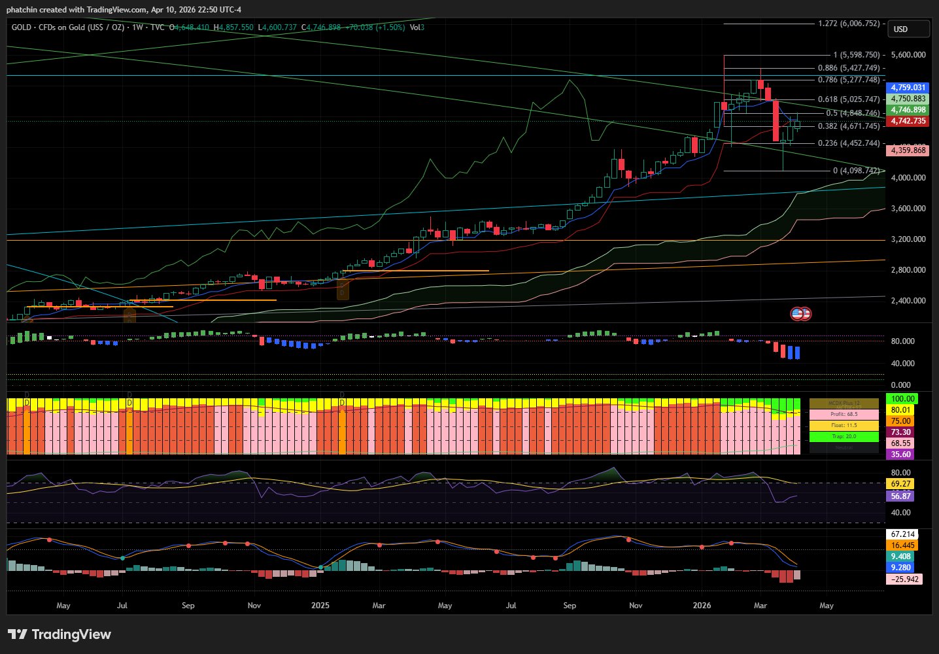
Task: Click the 2026 label on time axis
Action: (702, 606)
